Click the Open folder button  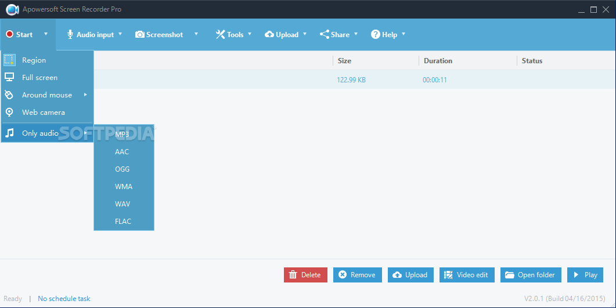tap(531, 275)
